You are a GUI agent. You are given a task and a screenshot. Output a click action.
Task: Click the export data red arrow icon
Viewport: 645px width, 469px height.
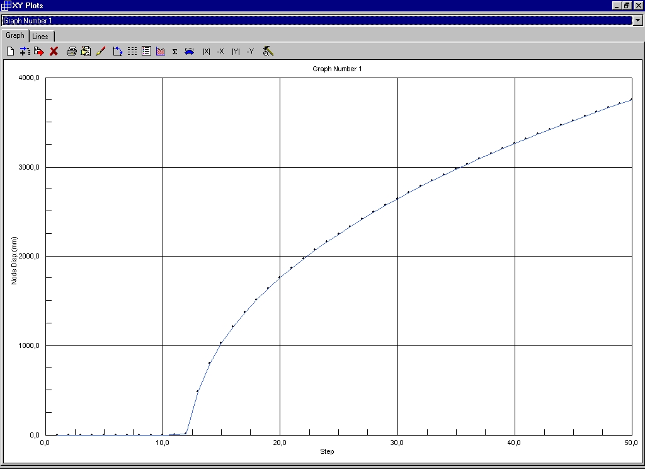pos(39,51)
